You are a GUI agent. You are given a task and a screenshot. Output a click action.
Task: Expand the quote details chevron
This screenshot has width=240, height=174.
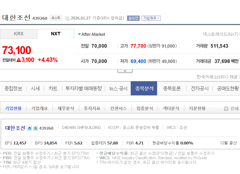pyautogui.click(x=125, y=71)
